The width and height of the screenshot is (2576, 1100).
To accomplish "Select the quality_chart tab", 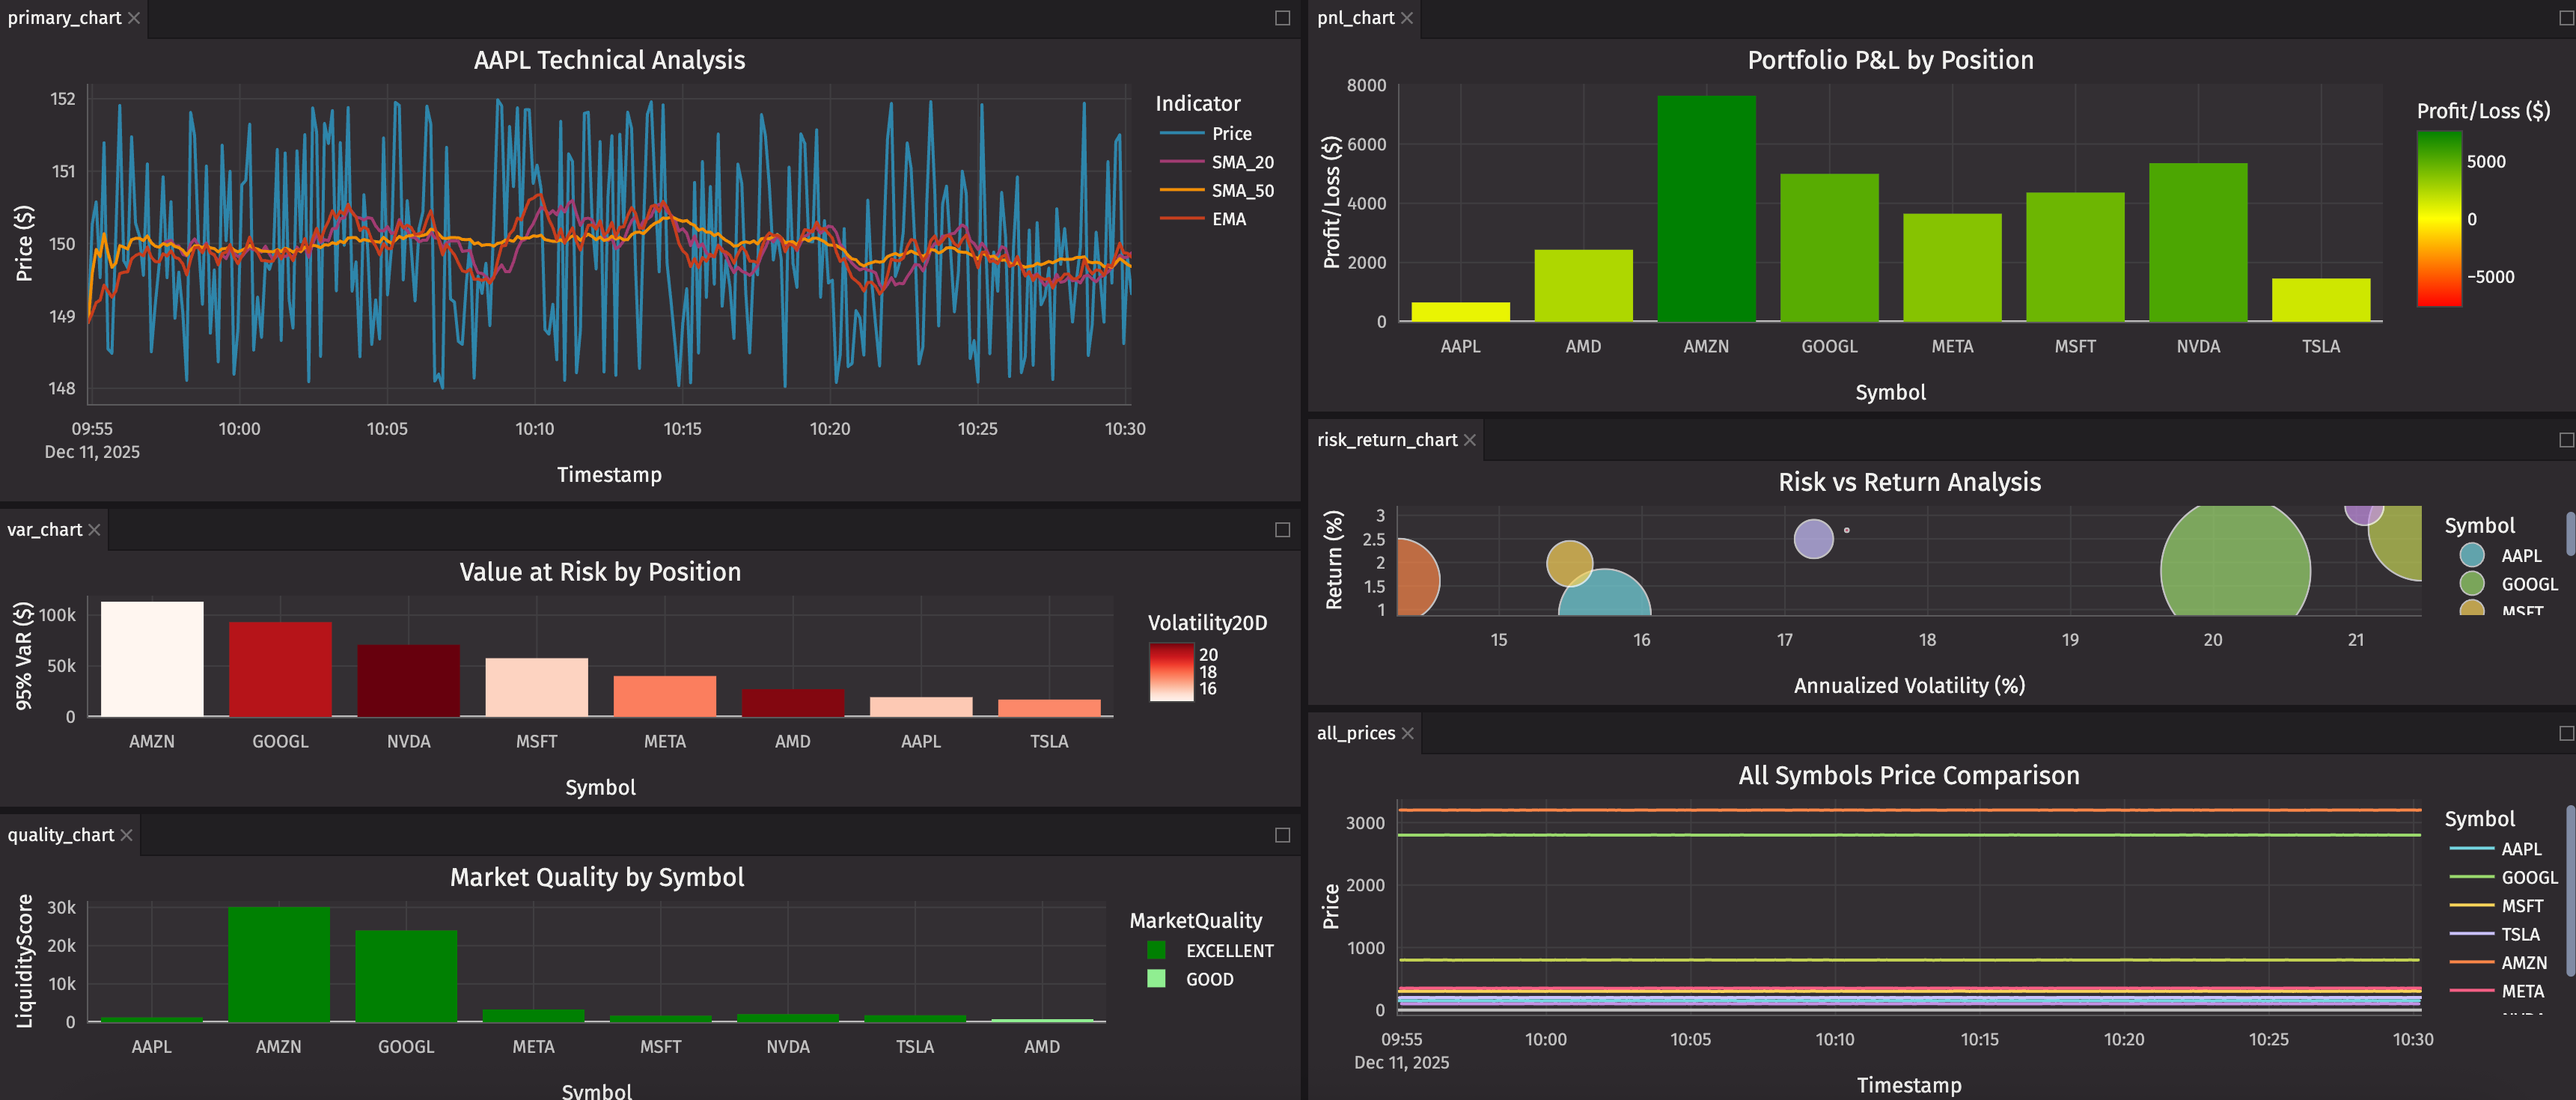I will click(61, 835).
